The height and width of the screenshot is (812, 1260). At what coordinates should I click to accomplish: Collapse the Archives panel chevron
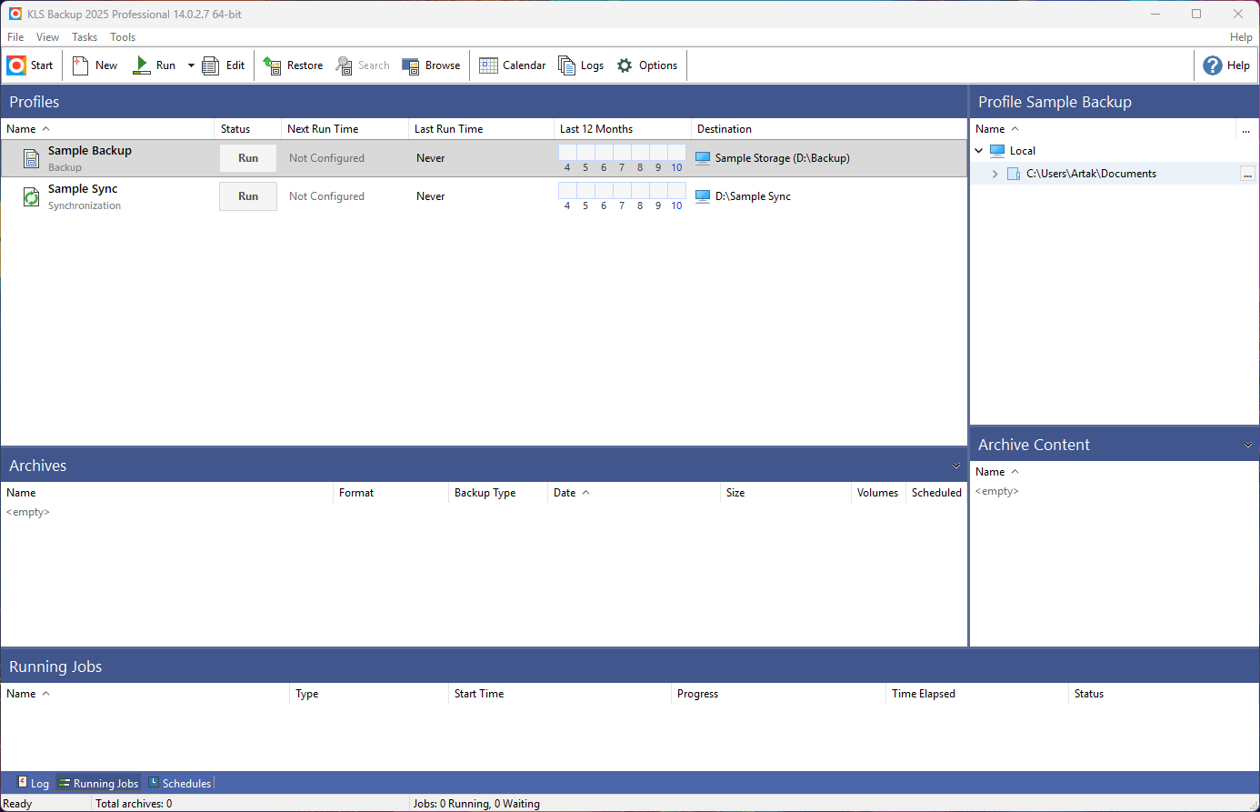(956, 466)
